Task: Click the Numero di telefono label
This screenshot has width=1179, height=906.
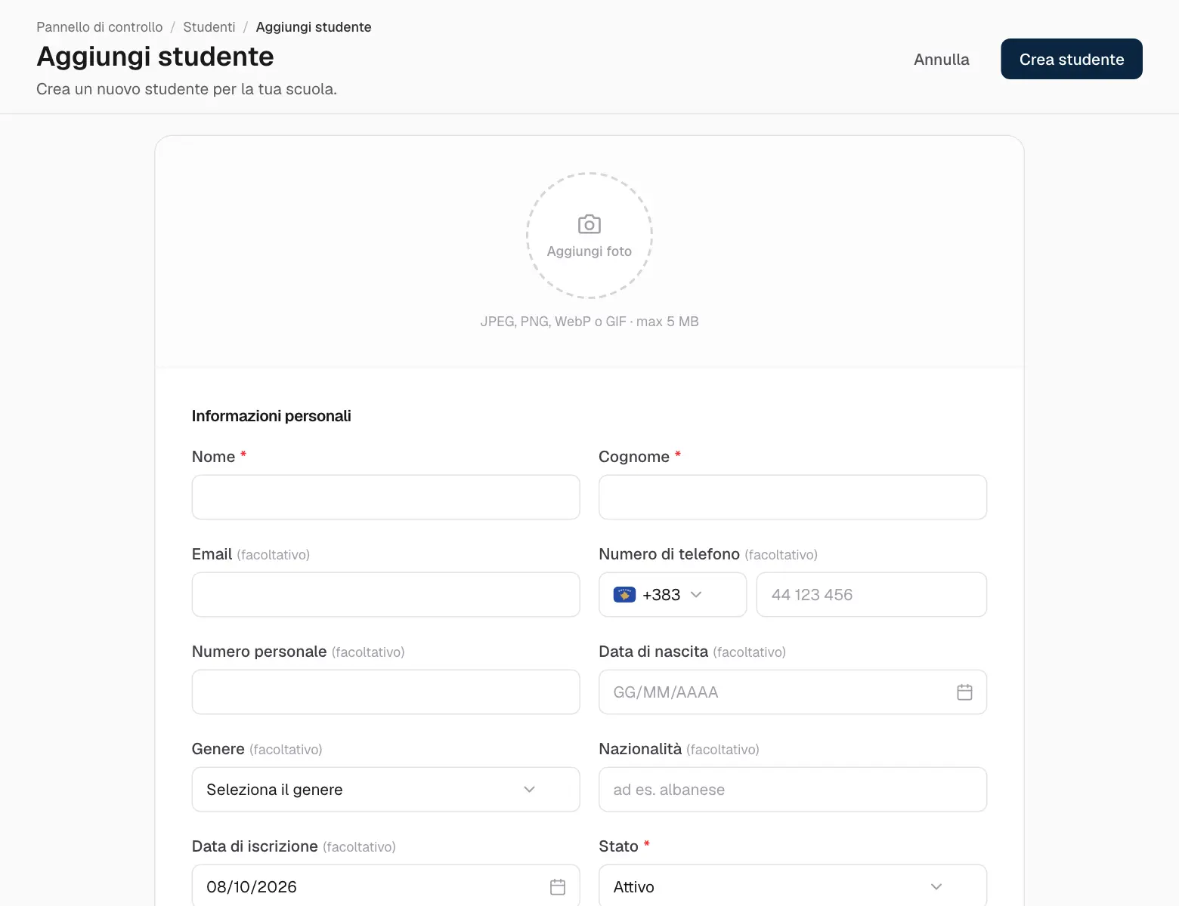Action: click(x=669, y=554)
